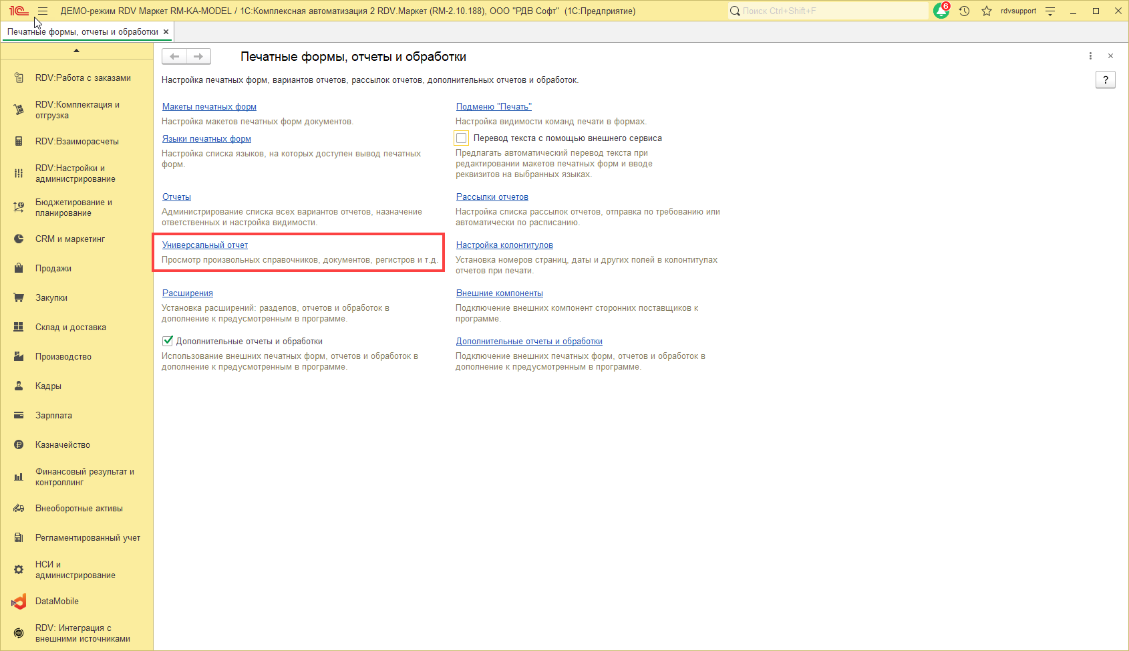Screen dimensions: 1129x651
Task: Open the Расширения link
Action: coord(188,293)
